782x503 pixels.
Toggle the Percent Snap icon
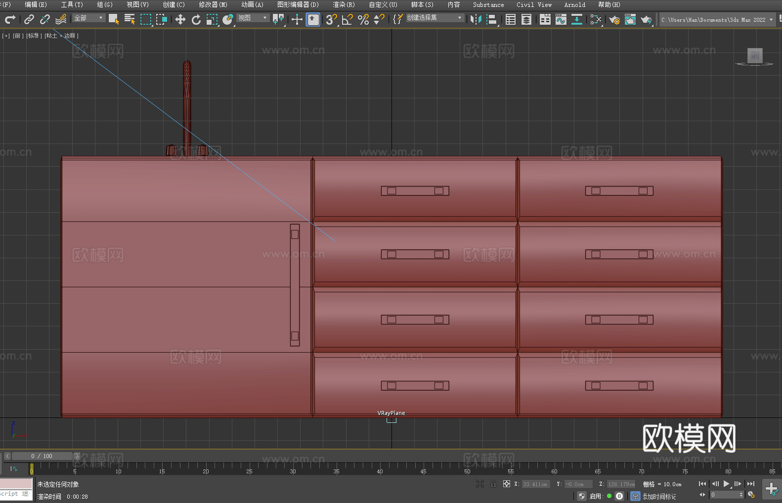(x=363, y=19)
